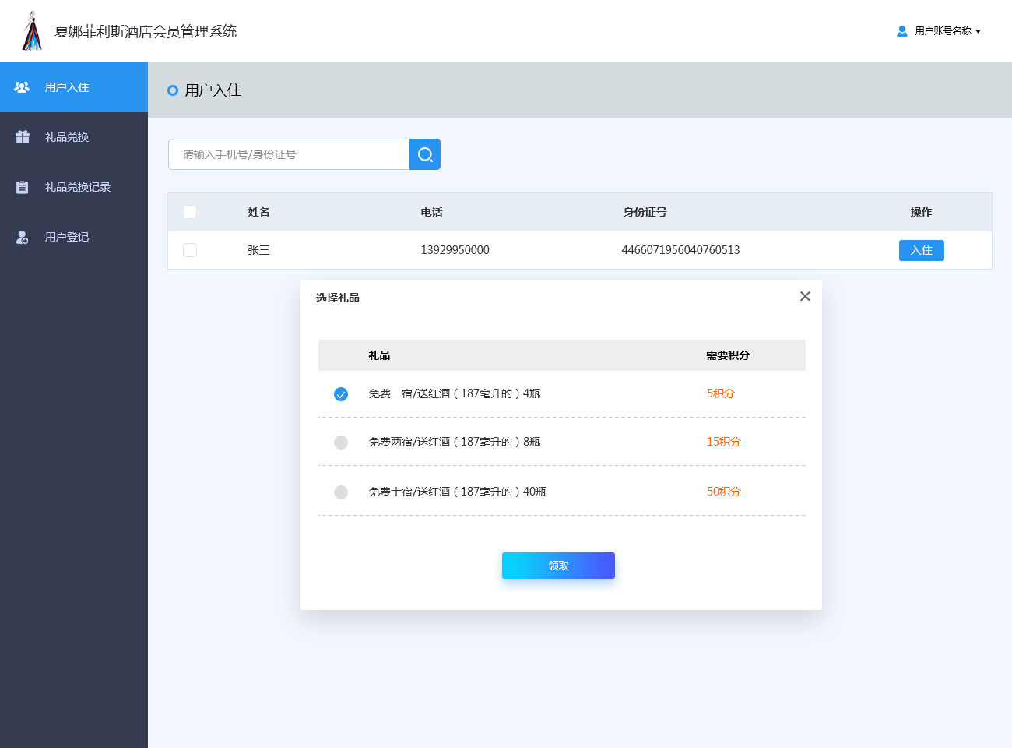Click the 用户入住 sidebar people icon

[23, 87]
